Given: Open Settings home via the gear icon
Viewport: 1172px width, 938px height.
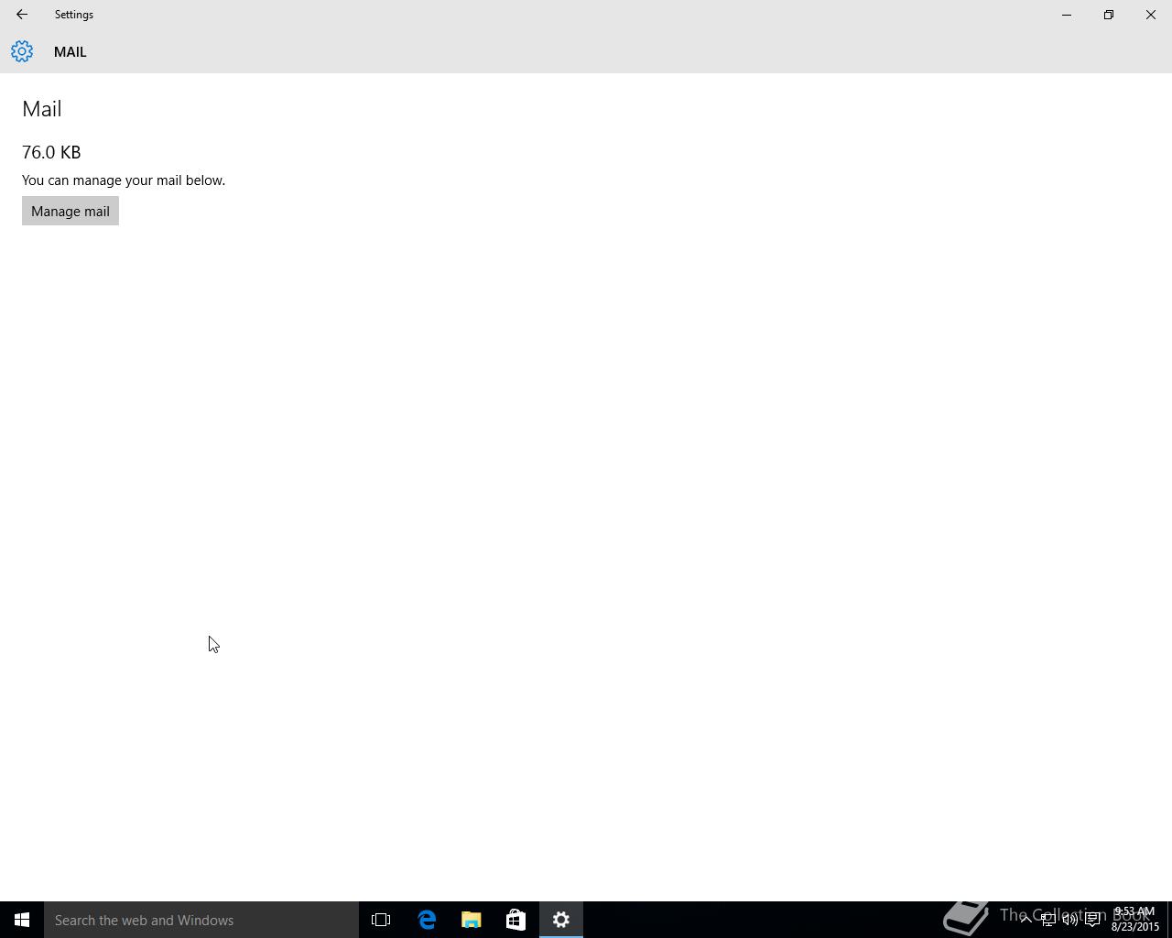Looking at the screenshot, I should [22, 52].
